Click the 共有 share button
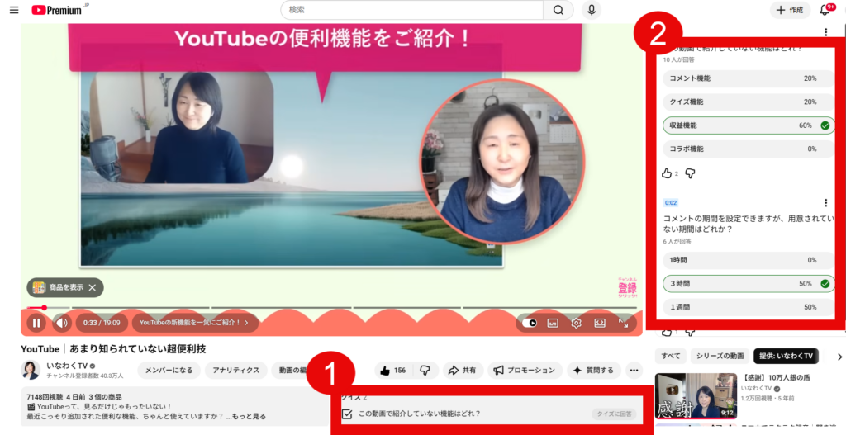Viewport: 846px width, 435px height. click(463, 371)
